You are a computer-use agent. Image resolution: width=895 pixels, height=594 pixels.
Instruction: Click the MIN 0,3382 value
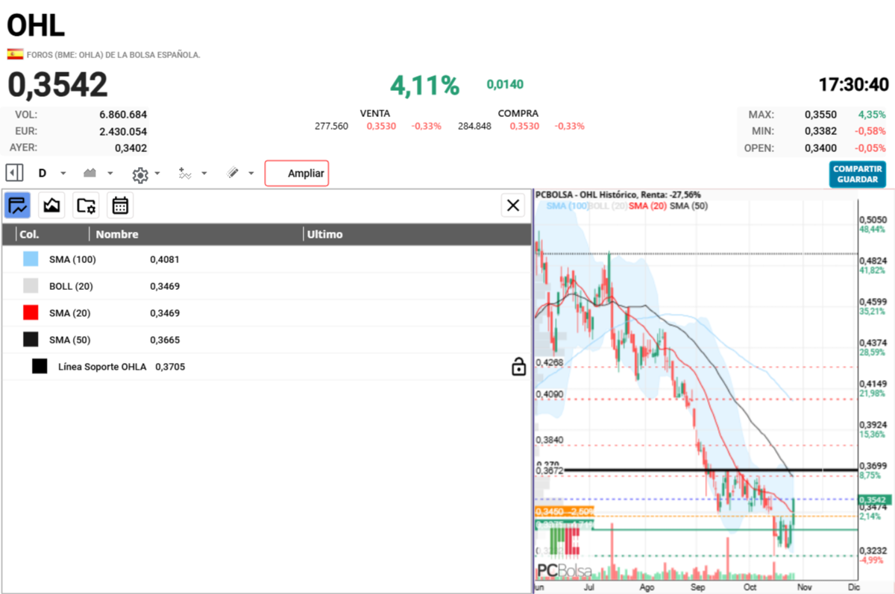pyautogui.click(x=820, y=131)
